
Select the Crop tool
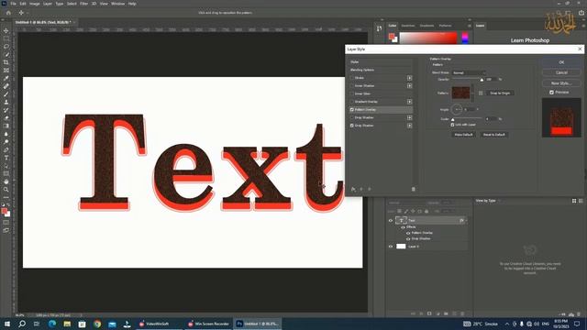6,62
